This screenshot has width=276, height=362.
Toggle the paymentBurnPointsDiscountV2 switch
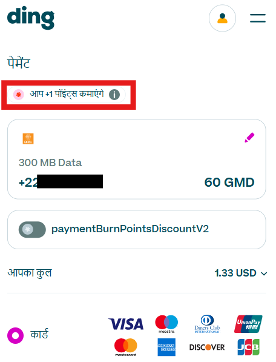click(32, 229)
